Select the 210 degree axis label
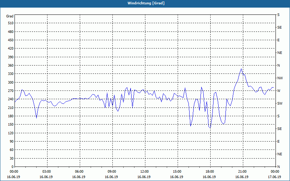 click(11, 108)
